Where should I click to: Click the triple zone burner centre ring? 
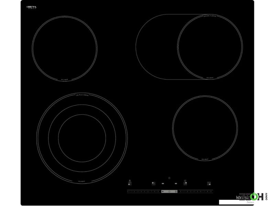click(82, 138)
